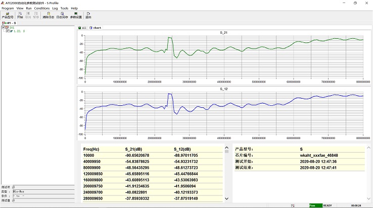Select the 40009950 frequency cell
Image resolution: width=373 pixels, height=208 pixels.
point(92,162)
